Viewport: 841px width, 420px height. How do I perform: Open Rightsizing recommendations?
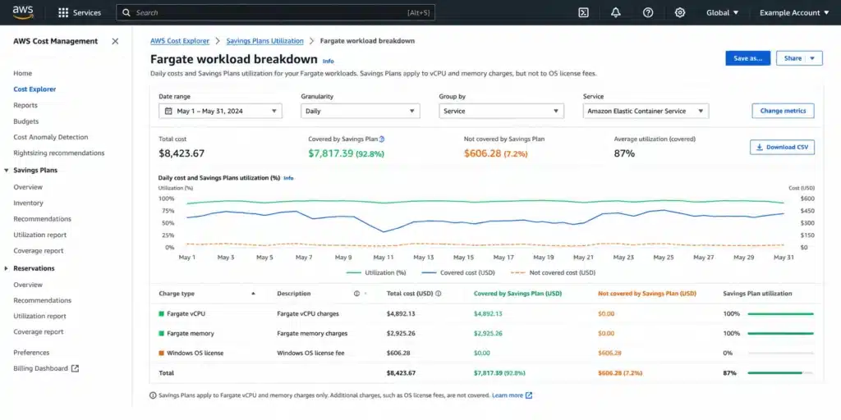pyautogui.click(x=59, y=153)
